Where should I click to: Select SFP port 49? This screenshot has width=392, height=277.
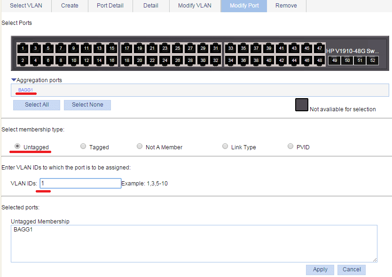click(335, 61)
